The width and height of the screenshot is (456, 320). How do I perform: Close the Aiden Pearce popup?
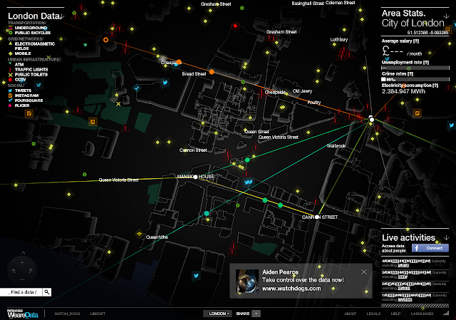coord(363,272)
